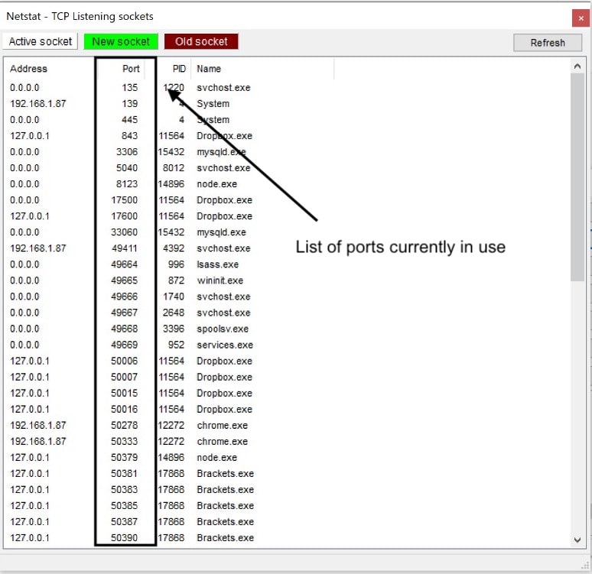The width and height of the screenshot is (592, 574).
Task: Select port 445 row
Action: click(130, 120)
